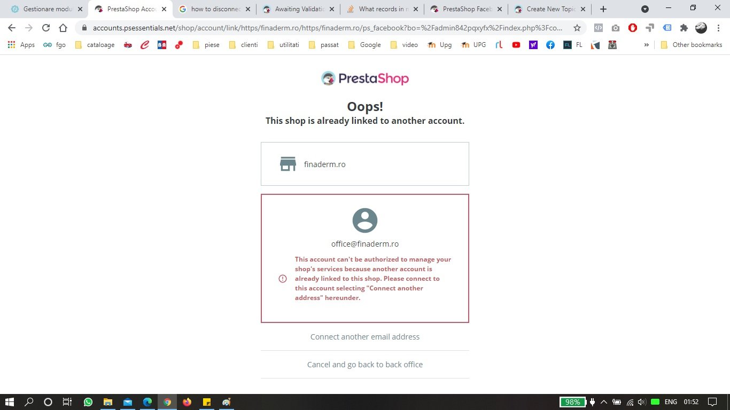Image resolution: width=730 pixels, height=410 pixels.
Task: Switch to the Awaiting Validation tab
Action: 299,9
